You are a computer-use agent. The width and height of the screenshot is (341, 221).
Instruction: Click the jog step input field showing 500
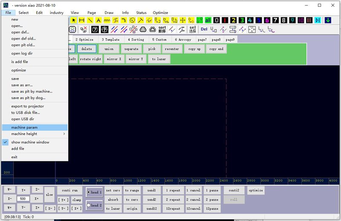[x=23, y=198]
